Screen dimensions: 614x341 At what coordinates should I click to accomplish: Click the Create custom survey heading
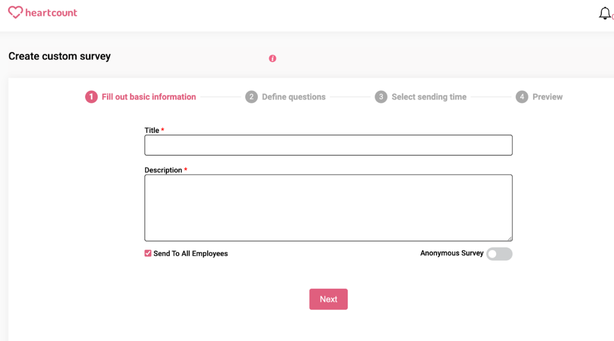pyautogui.click(x=60, y=56)
